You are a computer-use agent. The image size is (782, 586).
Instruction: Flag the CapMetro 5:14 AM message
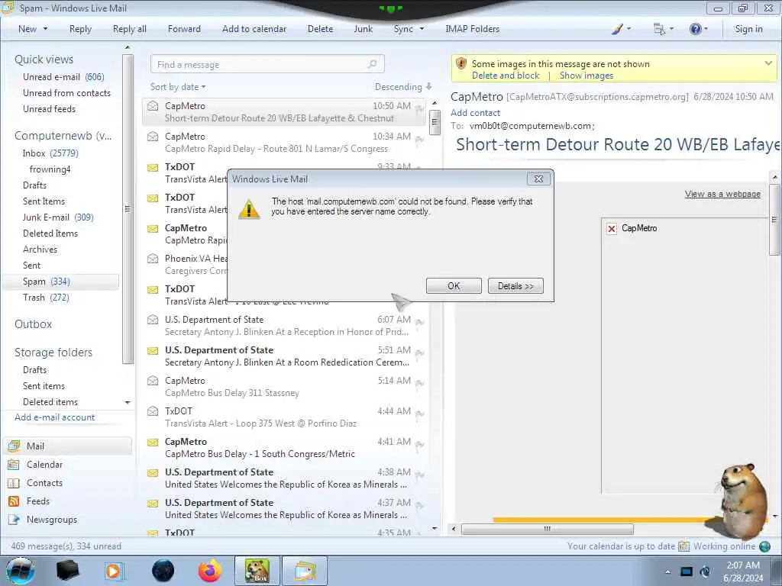pos(419,384)
